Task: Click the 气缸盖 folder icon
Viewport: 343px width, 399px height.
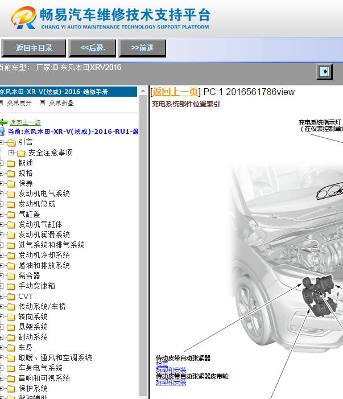Action: pos(11,215)
